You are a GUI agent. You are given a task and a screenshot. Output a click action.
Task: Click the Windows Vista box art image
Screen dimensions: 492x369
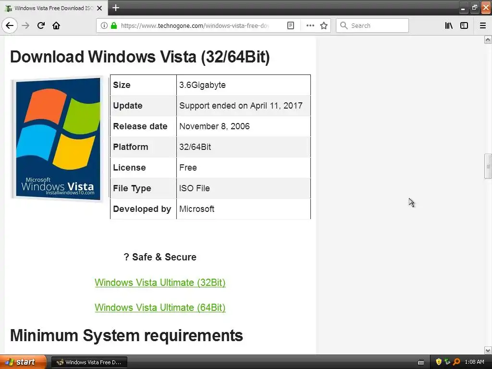(x=57, y=139)
